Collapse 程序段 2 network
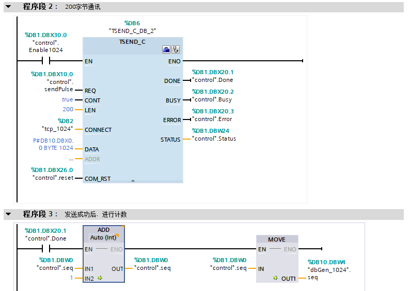Screen dimensions: 410x291 pyautogui.click(x=8, y=7)
